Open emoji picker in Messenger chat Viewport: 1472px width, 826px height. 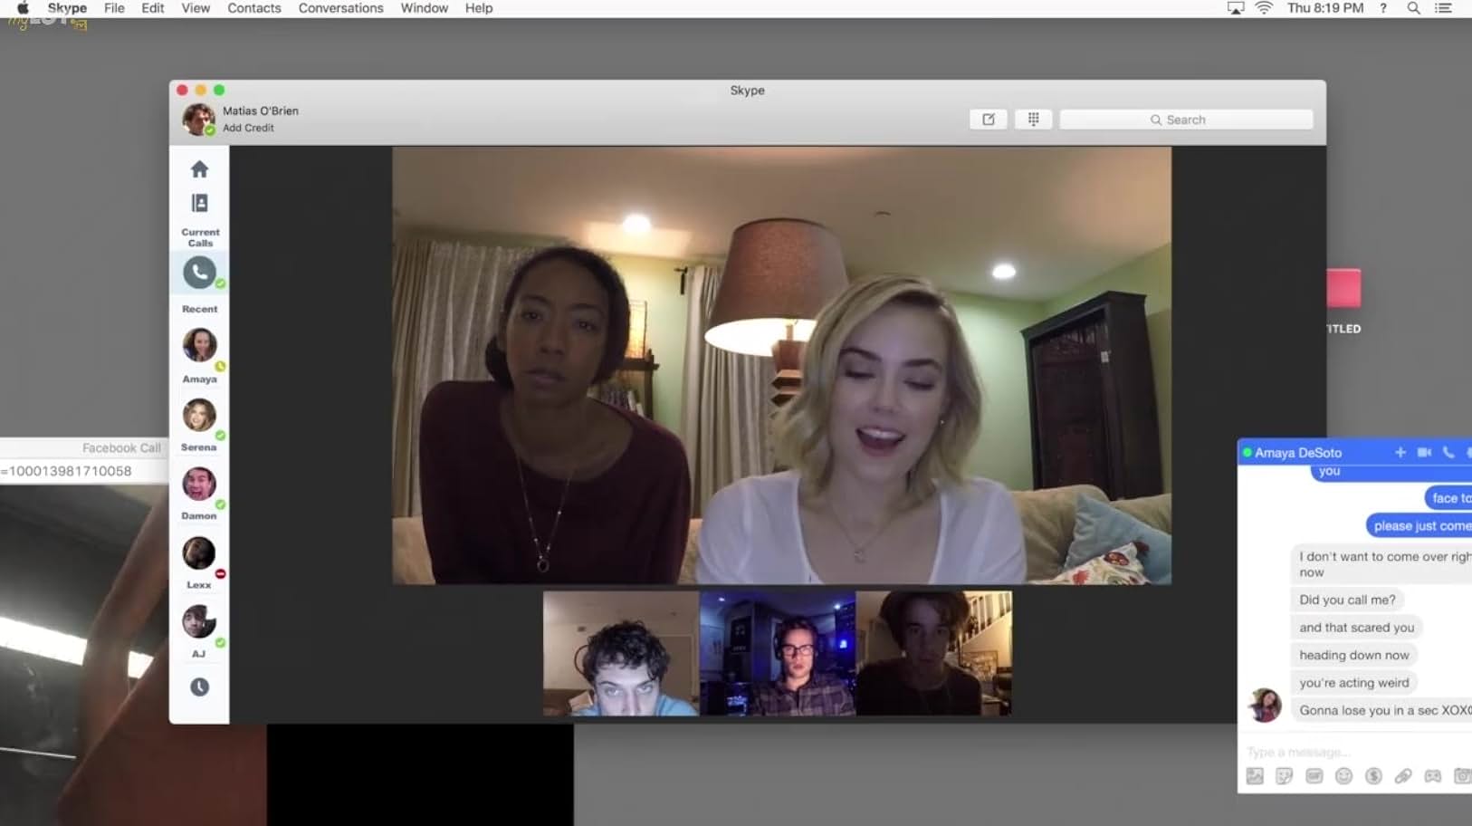pos(1343,776)
